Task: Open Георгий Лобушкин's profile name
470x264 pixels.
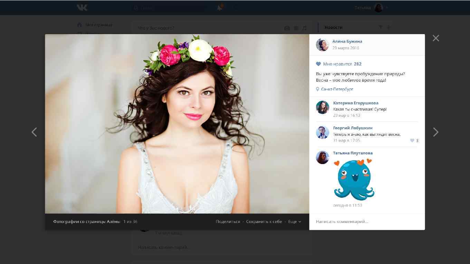Action: (x=353, y=128)
